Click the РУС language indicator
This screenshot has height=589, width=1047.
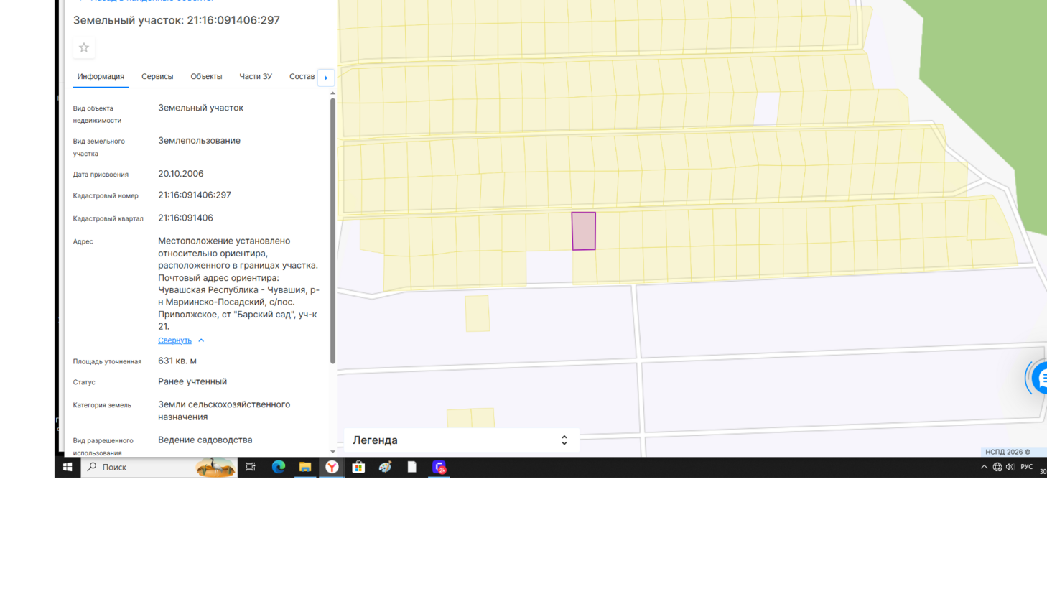(x=1026, y=468)
